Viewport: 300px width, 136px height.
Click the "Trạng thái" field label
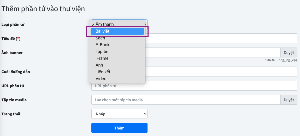(11, 114)
